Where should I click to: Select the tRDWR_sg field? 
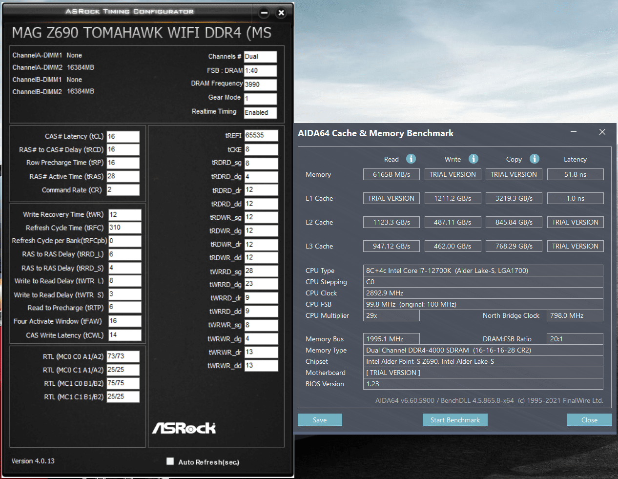[261, 217]
